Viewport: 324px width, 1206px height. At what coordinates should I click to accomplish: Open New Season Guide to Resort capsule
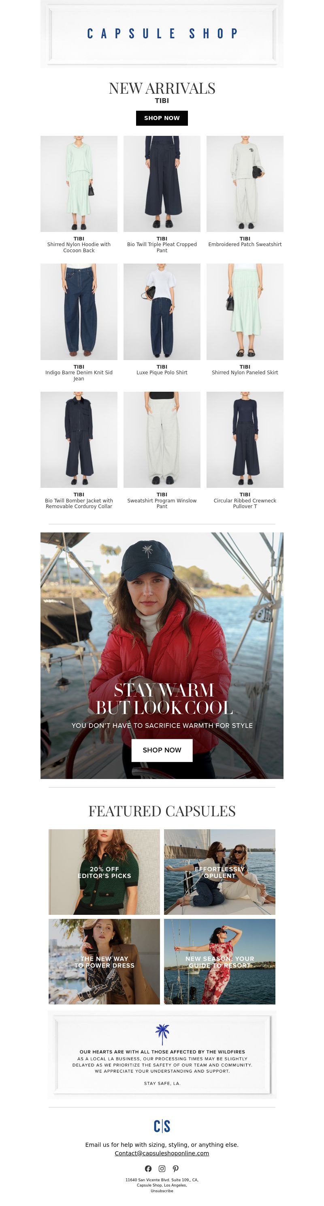(x=220, y=961)
